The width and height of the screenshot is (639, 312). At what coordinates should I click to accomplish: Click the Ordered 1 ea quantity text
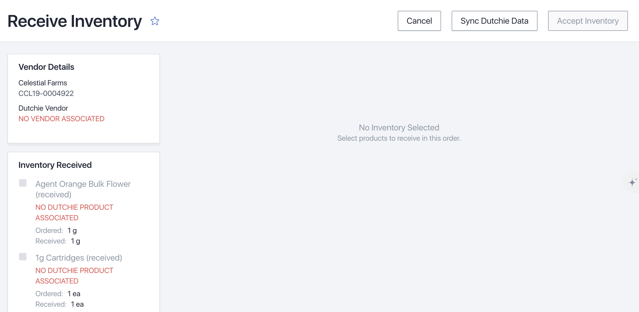coord(58,294)
